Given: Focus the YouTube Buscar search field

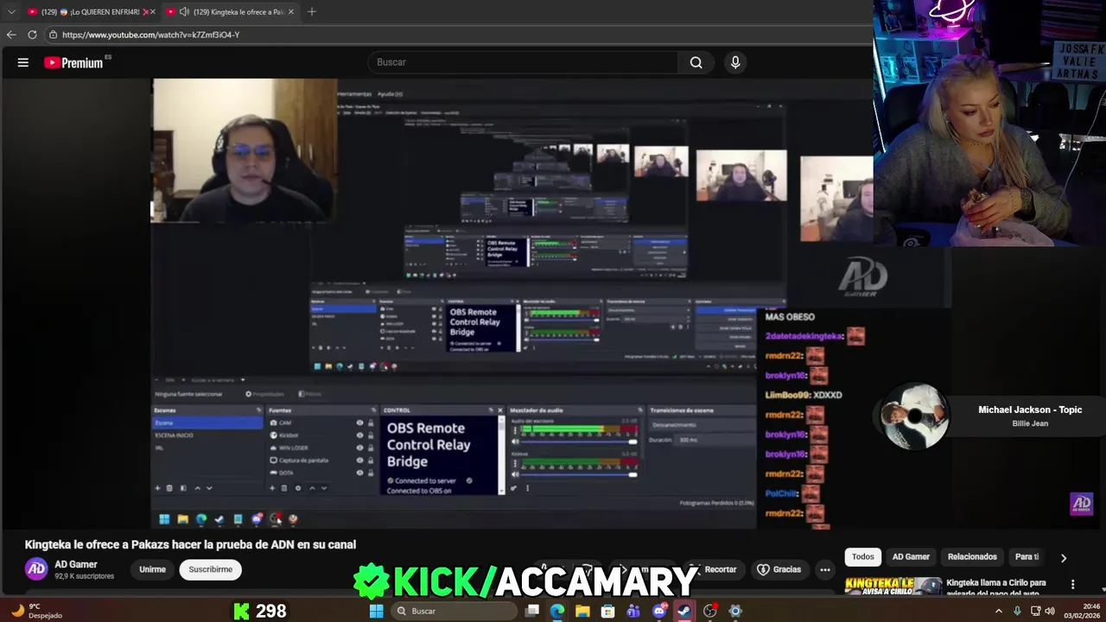Looking at the screenshot, I should [x=524, y=62].
